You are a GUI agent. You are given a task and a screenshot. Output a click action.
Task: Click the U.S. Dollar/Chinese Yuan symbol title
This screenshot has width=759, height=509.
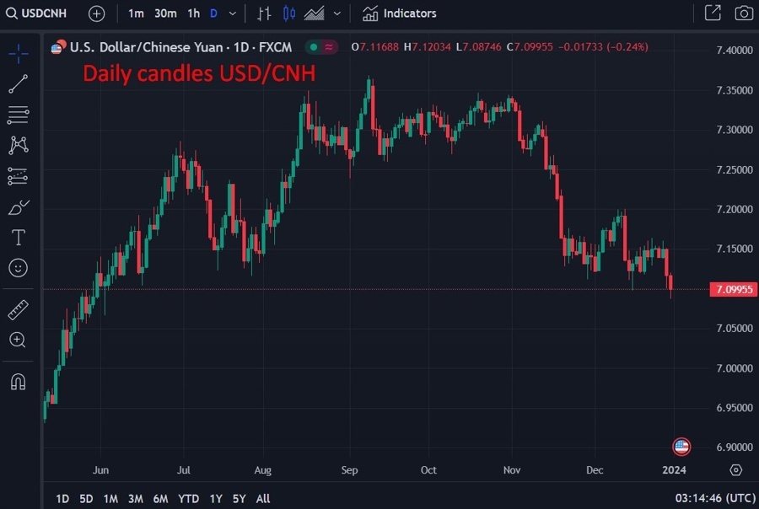[x=180, y=47]
